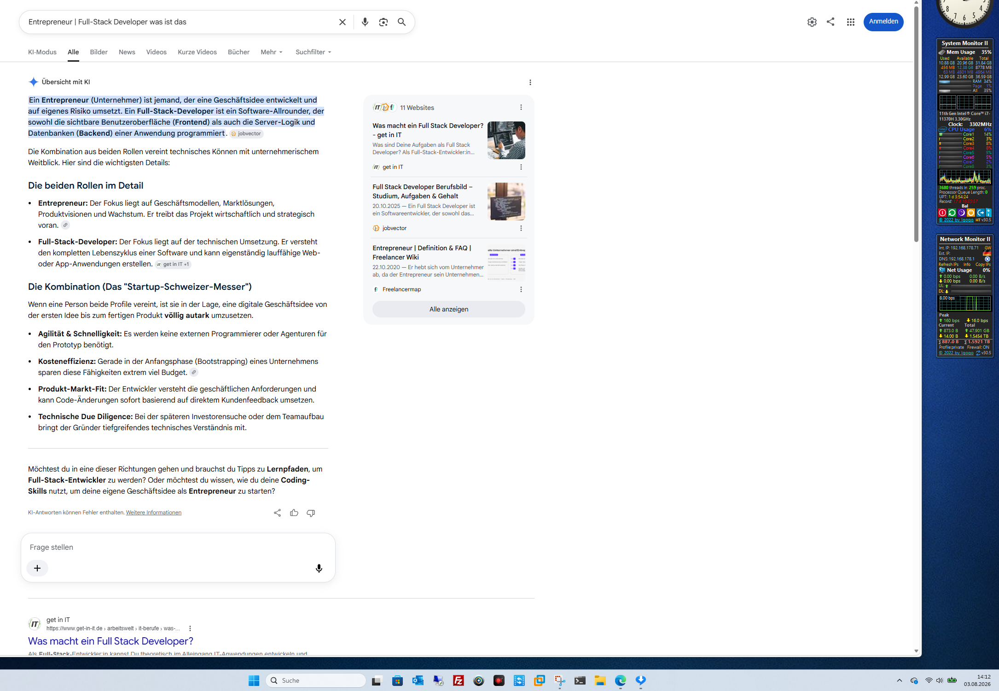Open the options menu of the get in IT source
The width and height of the screenshot is (999, 691).
tap(521, 167)
